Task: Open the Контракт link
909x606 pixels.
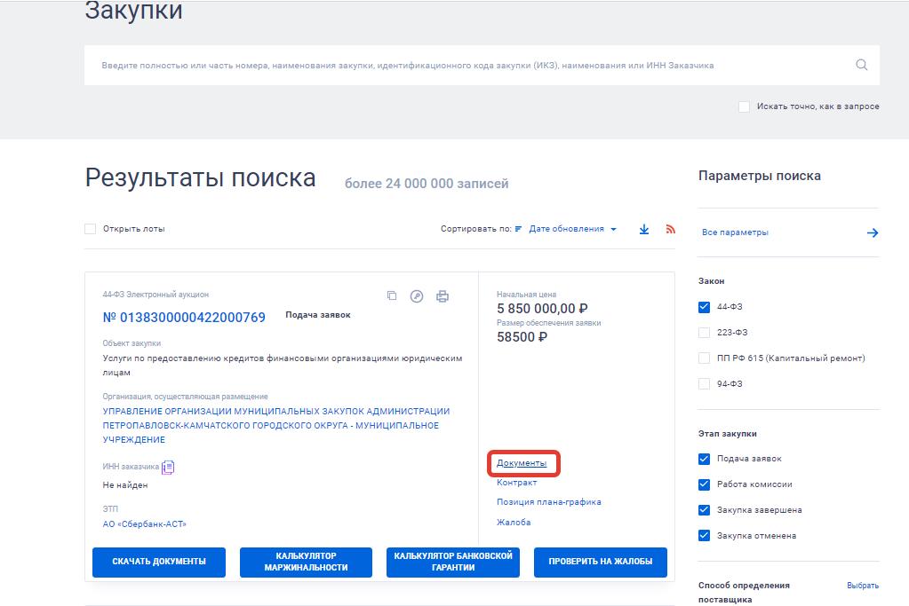Action: pyautogui.click(x=516, y=482)
